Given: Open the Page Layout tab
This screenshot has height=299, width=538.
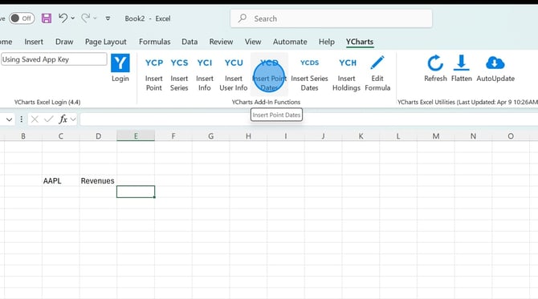Looking at the screenshot, I should click(x=106, y=42).
